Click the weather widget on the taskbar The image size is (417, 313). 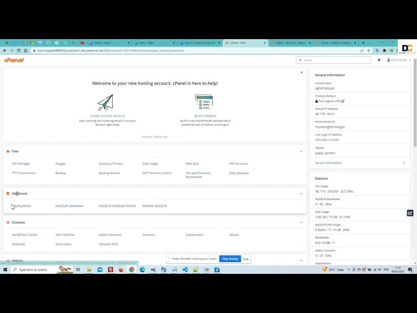[333, 269]
